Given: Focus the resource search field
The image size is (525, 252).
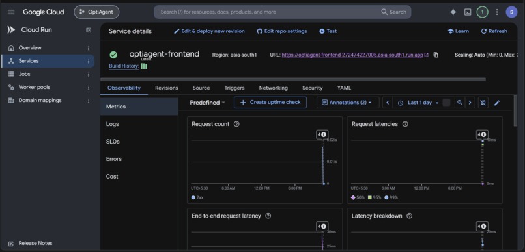Looking at the screenshot, I should tap(268, 12).
